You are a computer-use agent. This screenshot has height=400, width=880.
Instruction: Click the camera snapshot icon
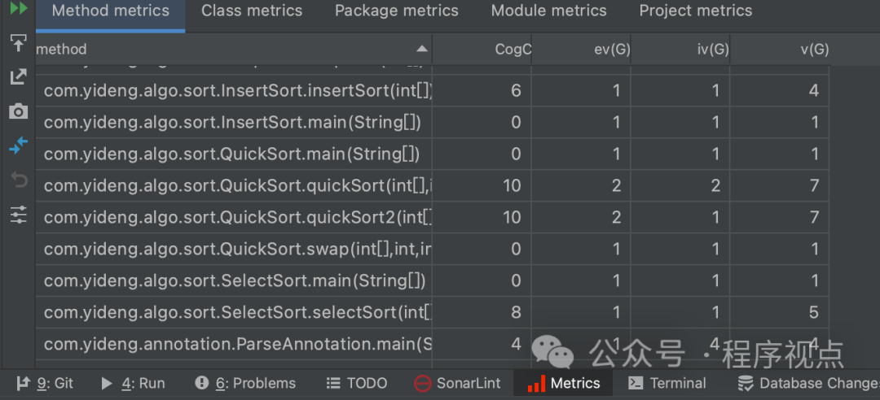pyautogui.click(x=18, y=111)
